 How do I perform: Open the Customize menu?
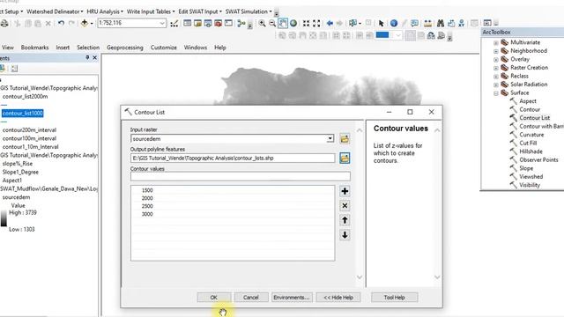click(x=164, y=48)
